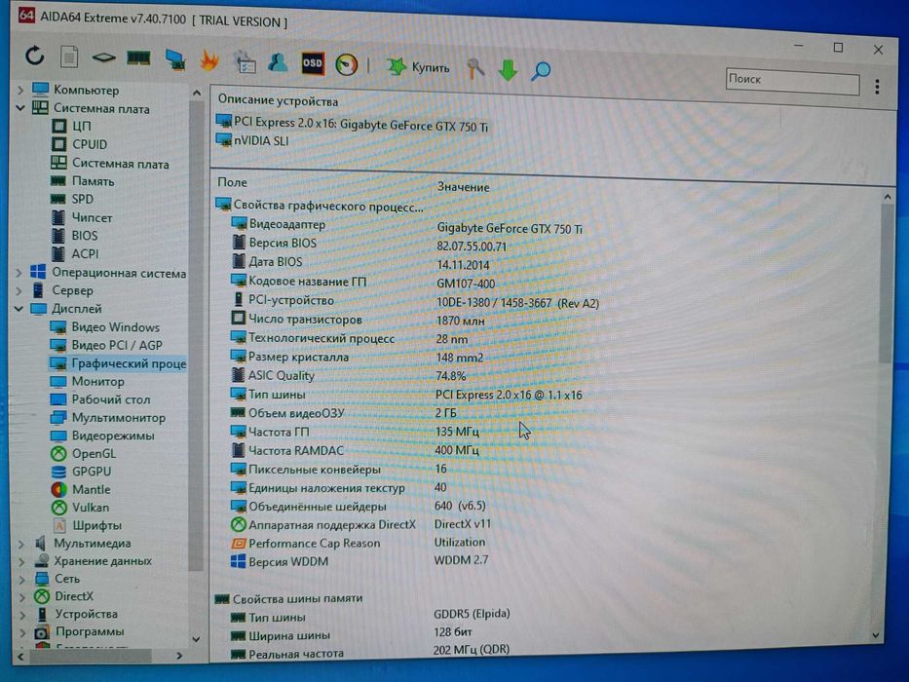Click the memory module toolbar icon
Viewport: 909px width, 682px height.
[x=138, y=58]
